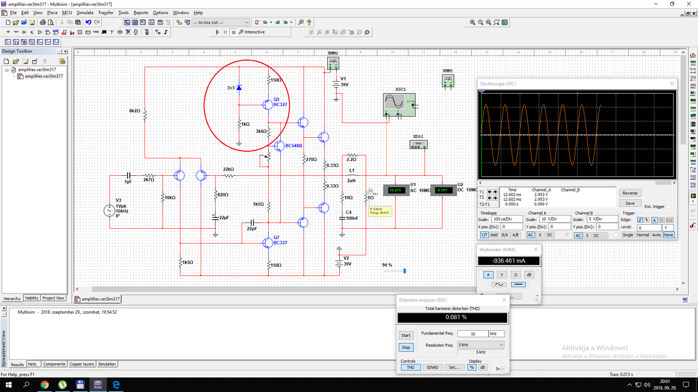Select falling edge trigger
The image size is (698, 392).
[647, 220]
